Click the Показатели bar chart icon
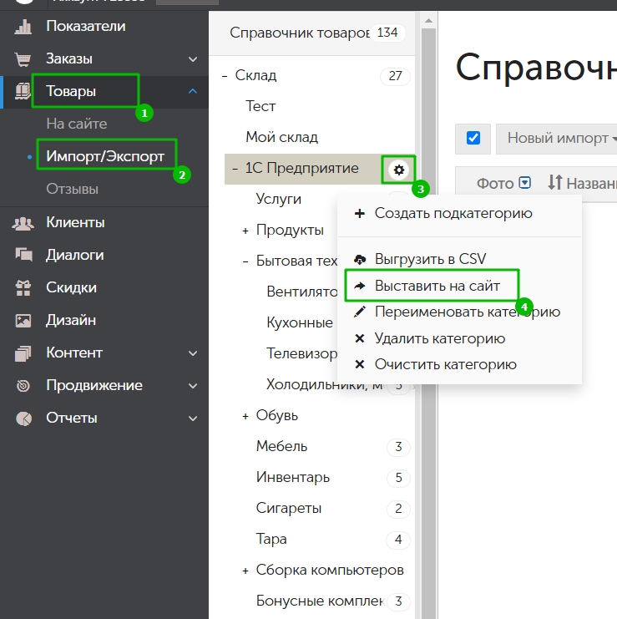Viewport: 617px width, 619px height. coord(23,27)
